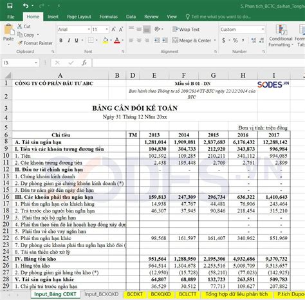Open the Undo history dropdown arrow

pos(32,6)
